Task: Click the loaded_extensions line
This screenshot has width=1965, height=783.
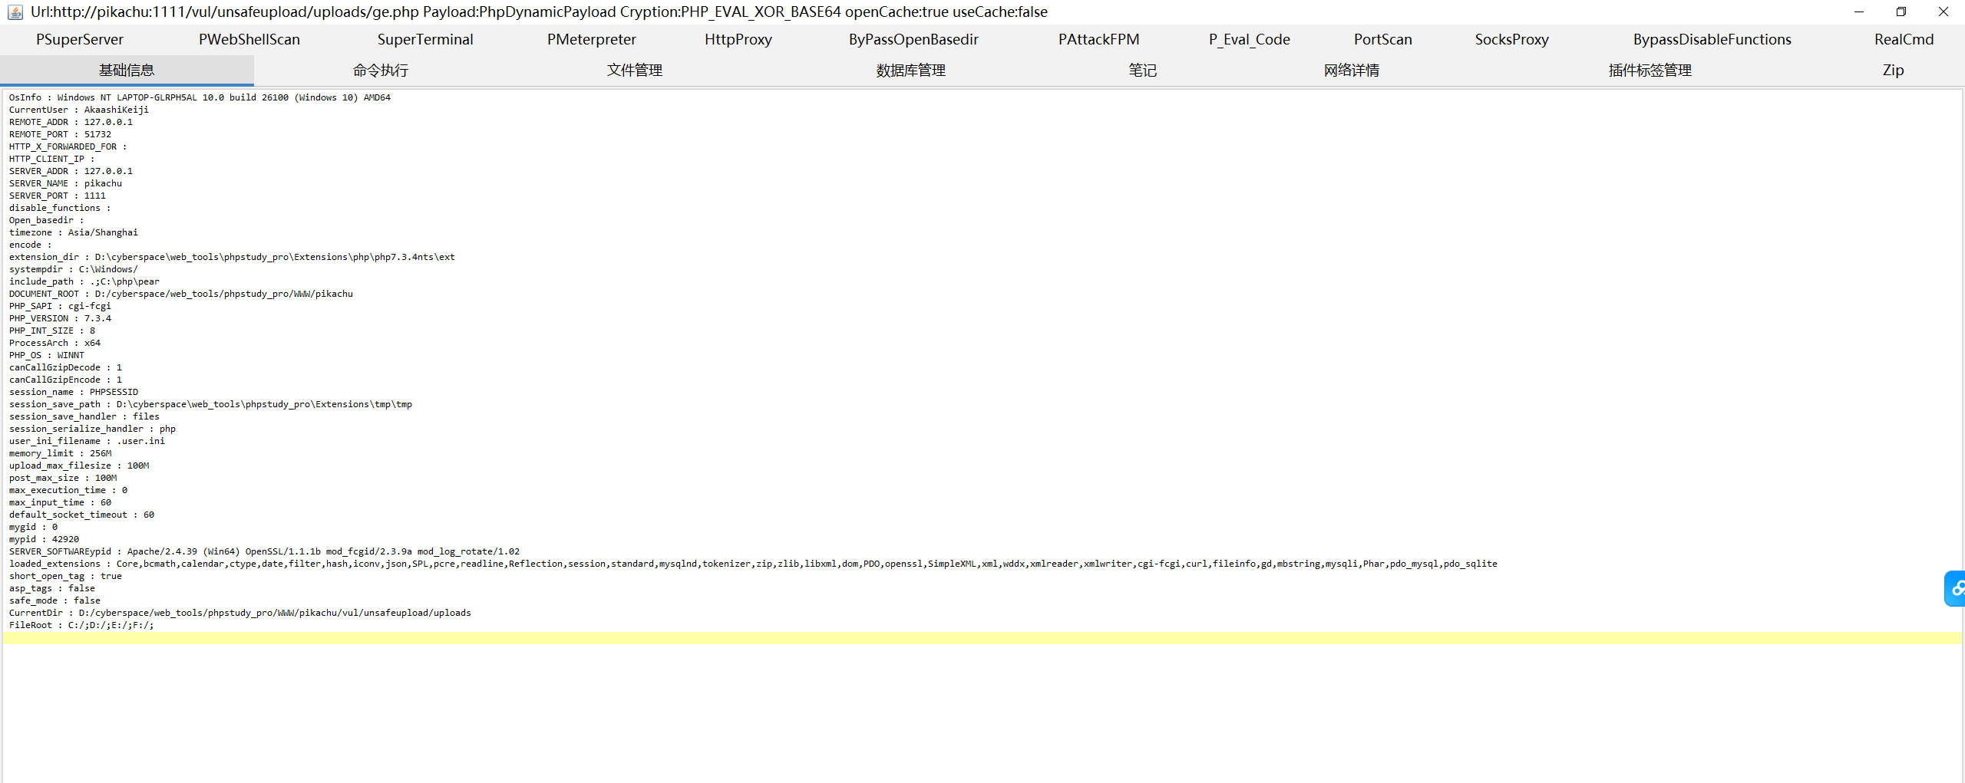Action: point(753,564)
